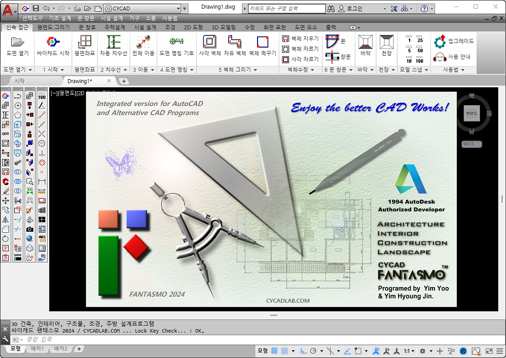This screenshot has height=358, width=506.
Task: Toggle object snap in the status bar
Action: coord(358,351)
